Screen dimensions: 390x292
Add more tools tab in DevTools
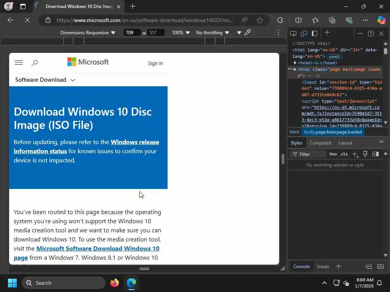(327, 33)
